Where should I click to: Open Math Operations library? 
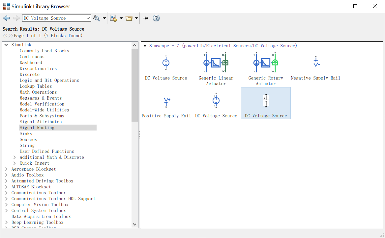click(38, 92)
